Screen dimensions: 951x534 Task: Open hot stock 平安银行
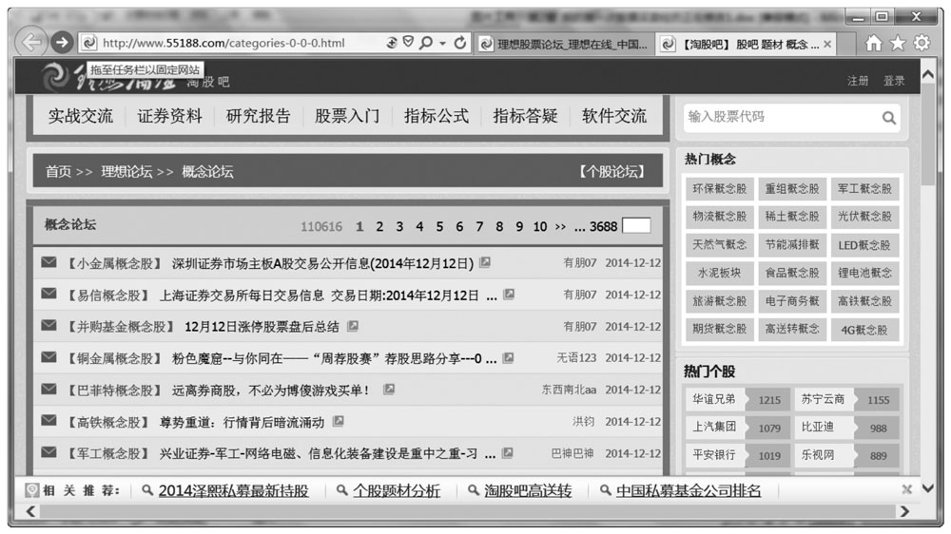click(x=714, y=454)
